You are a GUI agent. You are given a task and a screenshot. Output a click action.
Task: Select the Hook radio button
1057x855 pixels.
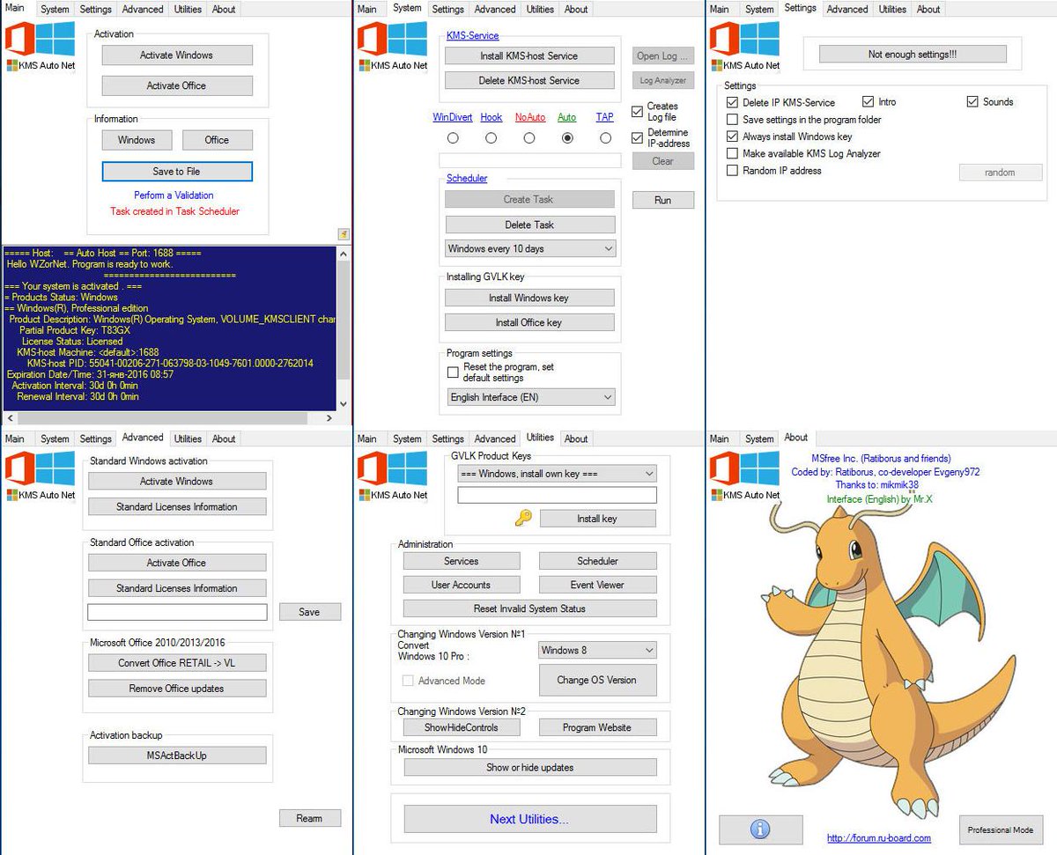coord(491,138)
